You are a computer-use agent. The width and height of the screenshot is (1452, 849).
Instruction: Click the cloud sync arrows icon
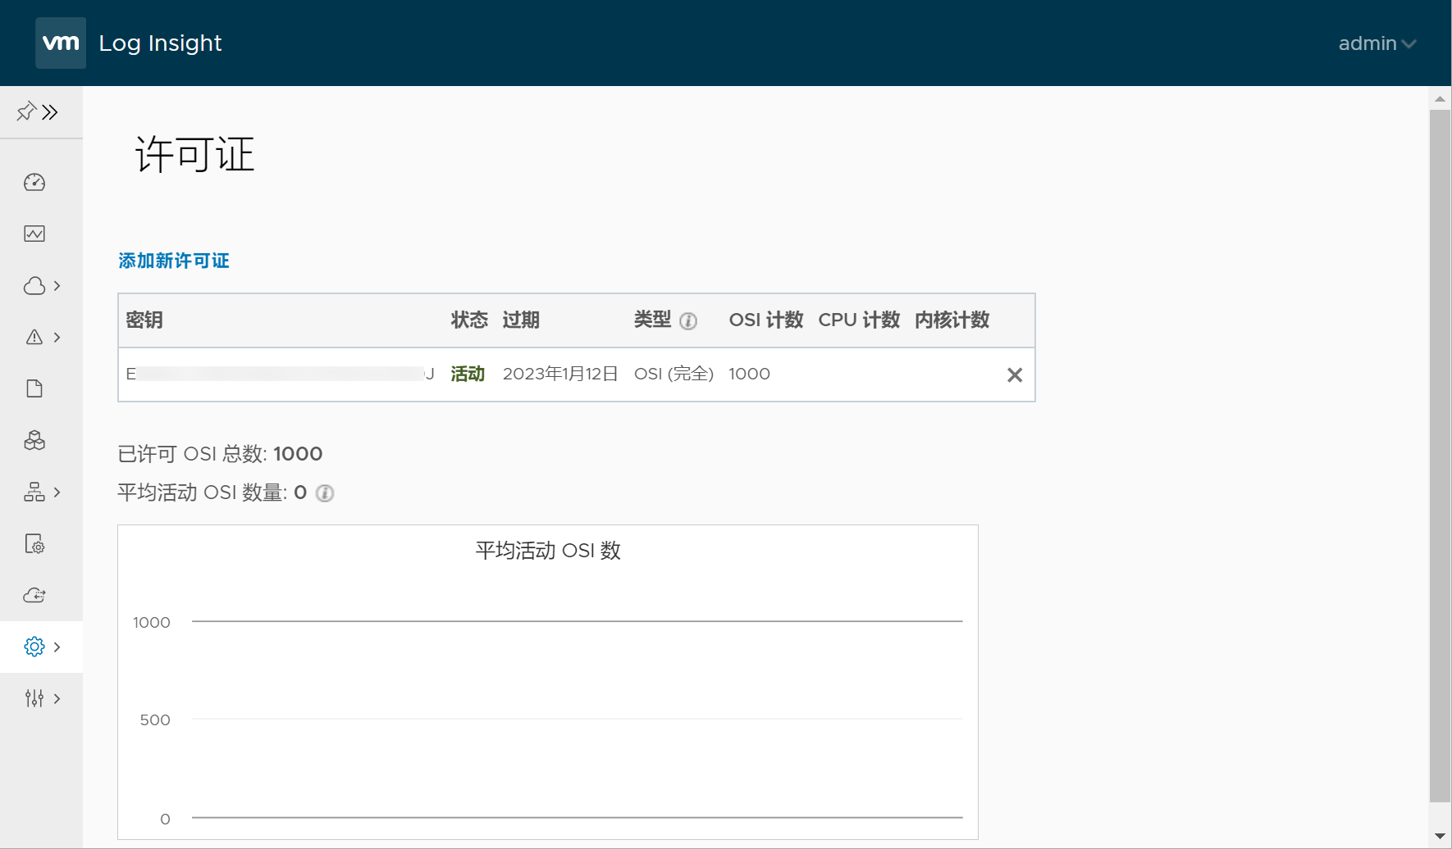(34, 595)
